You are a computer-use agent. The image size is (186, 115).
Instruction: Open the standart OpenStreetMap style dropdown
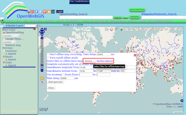(x=11, y=36)
